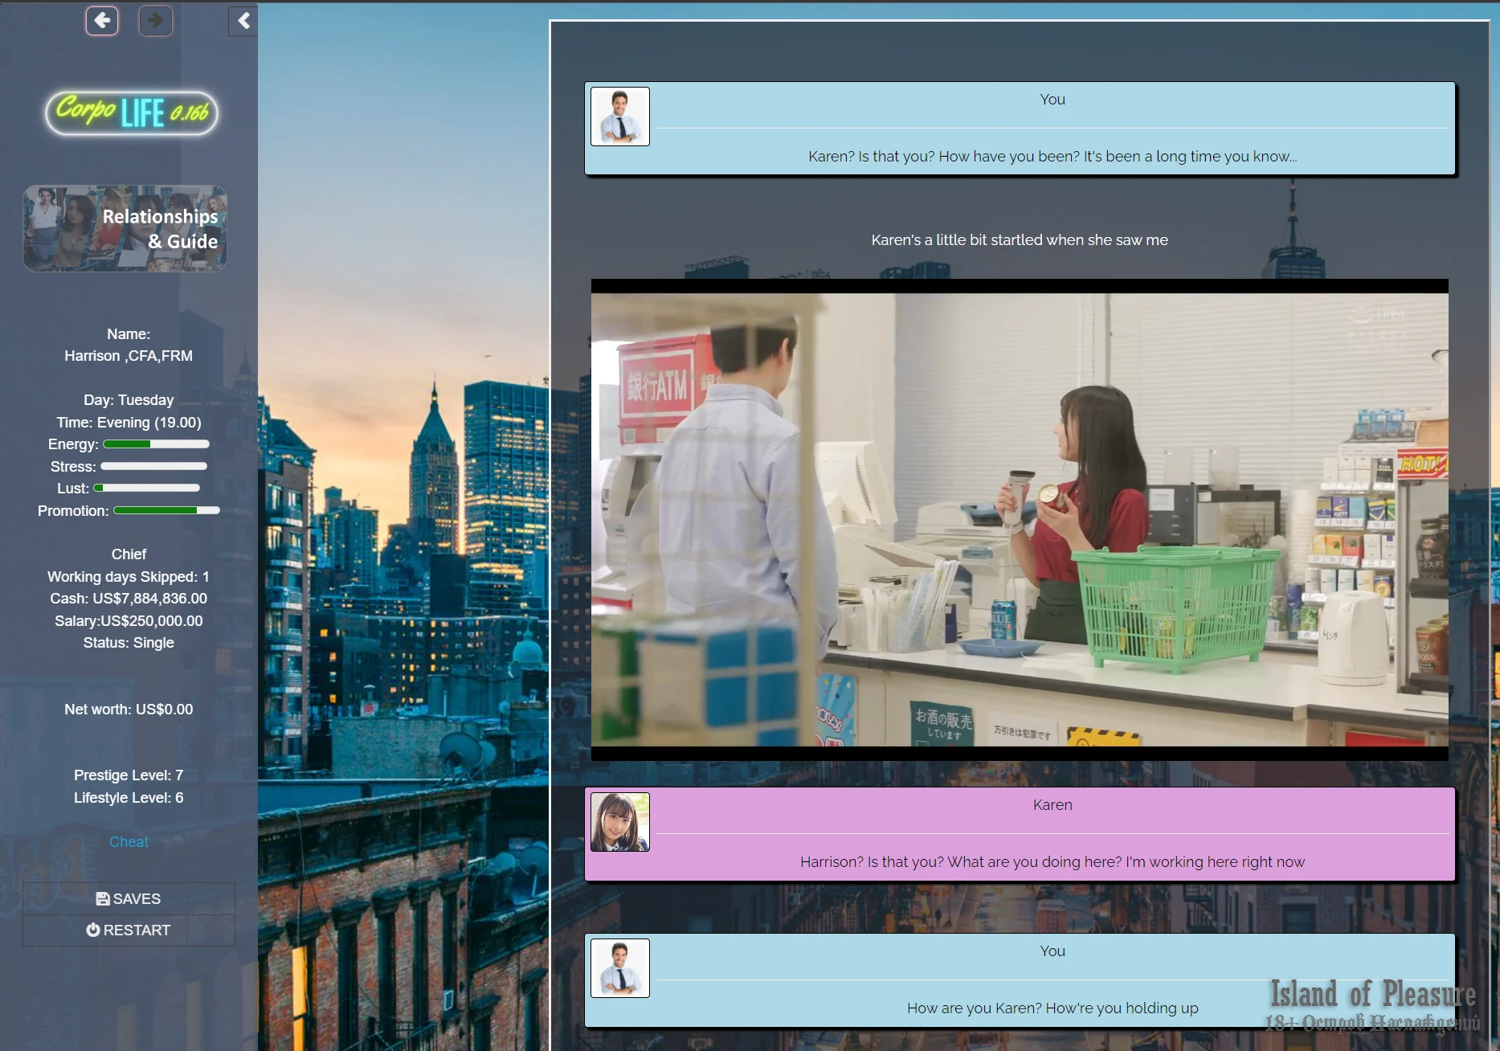Open the Relationships & Guide banner
The image size is (1500, 1051).
click(125, 228)
